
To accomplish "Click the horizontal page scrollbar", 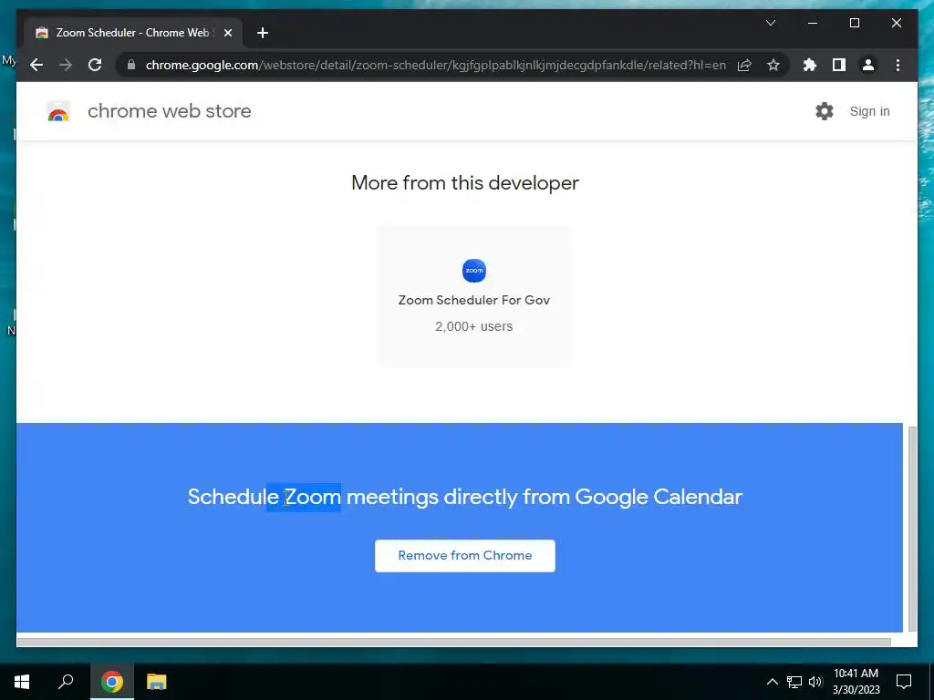I will coord(454,642).
